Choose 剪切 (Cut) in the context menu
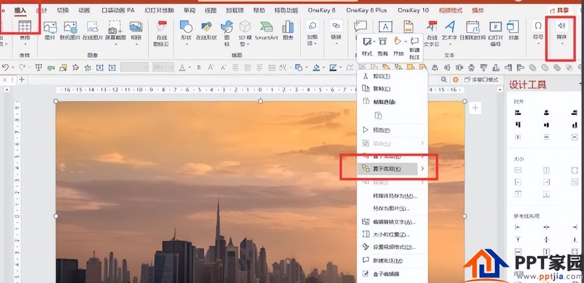 point(392,76)
